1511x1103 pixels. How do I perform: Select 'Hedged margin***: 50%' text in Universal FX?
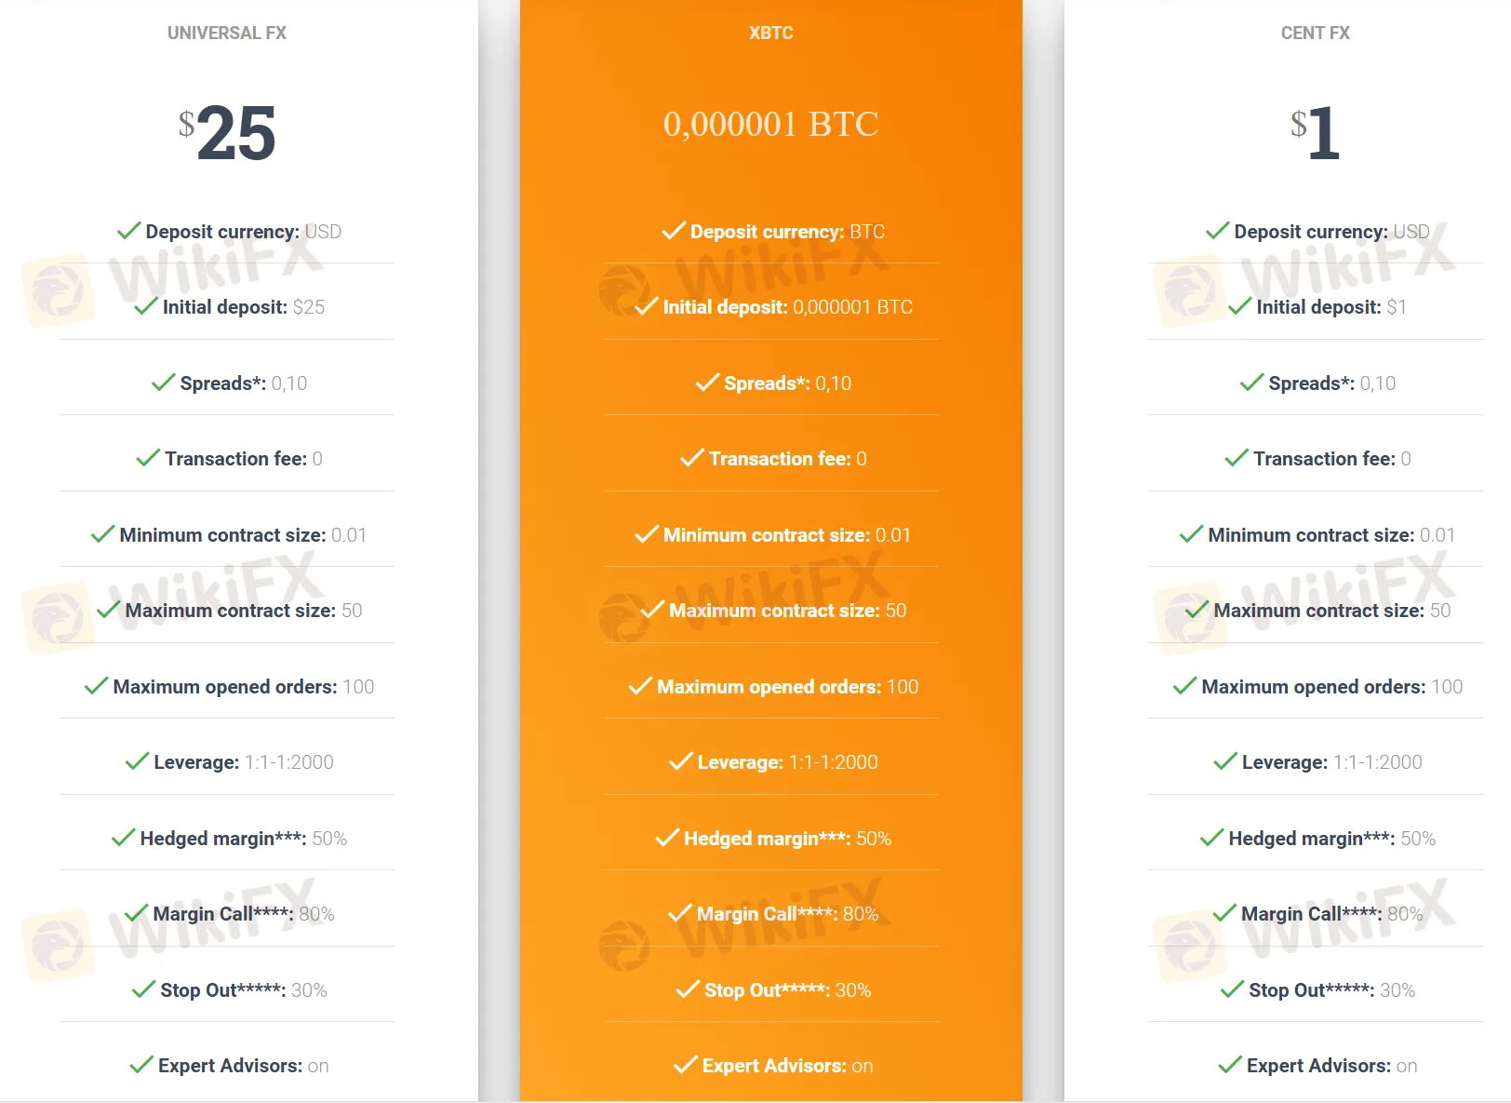pos(244,839)
